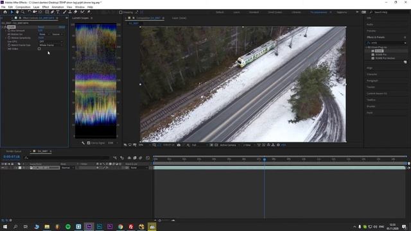Select the Pan Behind anchor point tool
This screenshot has height=231, width=411.
(40, 12)
